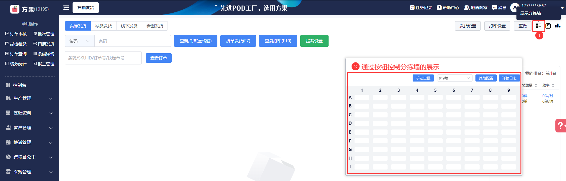Open 发货设置 settings

468,26
